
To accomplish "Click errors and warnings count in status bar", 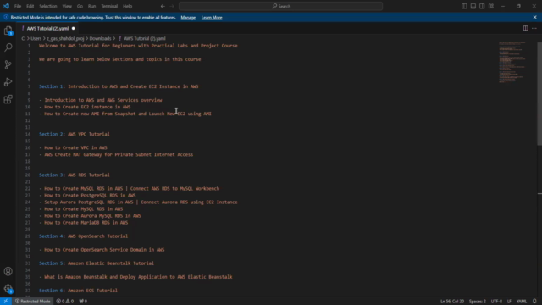I will point(65,302).
